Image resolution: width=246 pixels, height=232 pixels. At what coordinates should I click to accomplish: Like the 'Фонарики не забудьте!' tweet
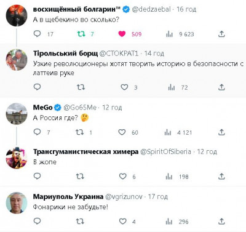123,222
